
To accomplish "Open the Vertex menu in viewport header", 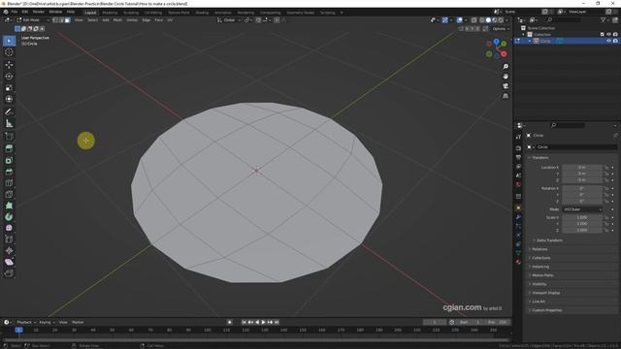I will click(132, 19).
